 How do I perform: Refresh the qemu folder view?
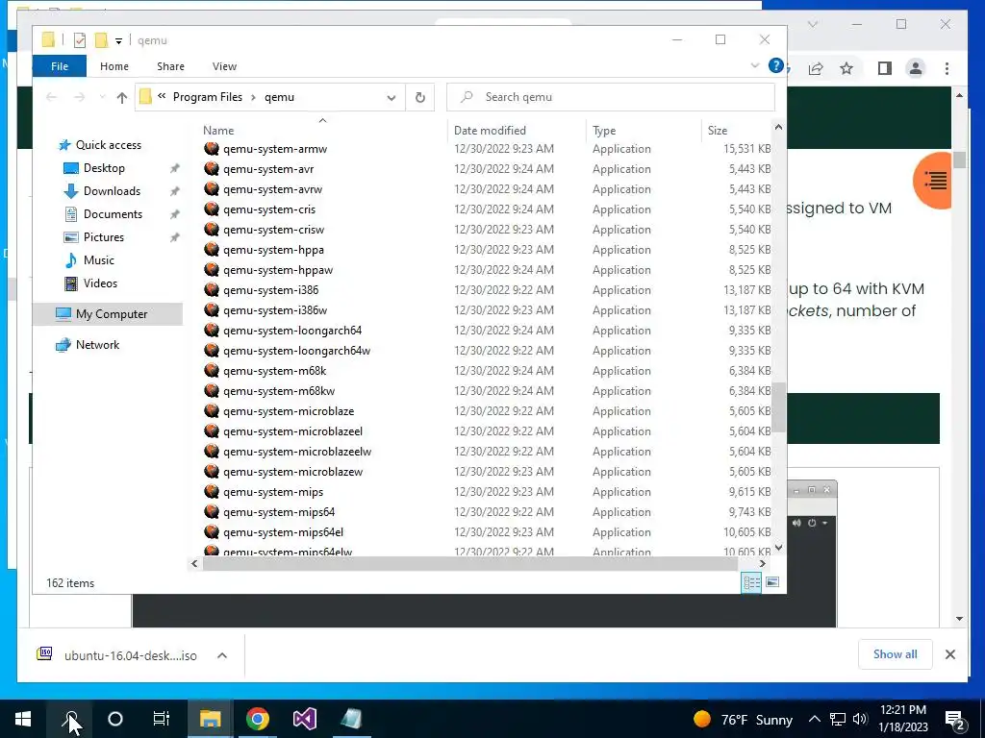420,97
